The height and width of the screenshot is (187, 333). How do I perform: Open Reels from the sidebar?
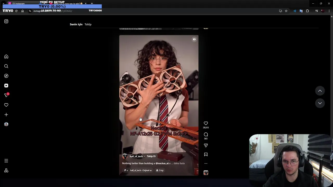pos(6,85)
